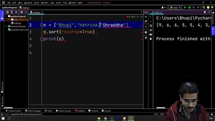Clear console output with trash icon
The image size is (215, 121).
(151, 39)
